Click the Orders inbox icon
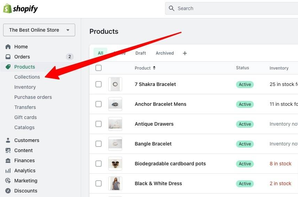 (8, 57)
